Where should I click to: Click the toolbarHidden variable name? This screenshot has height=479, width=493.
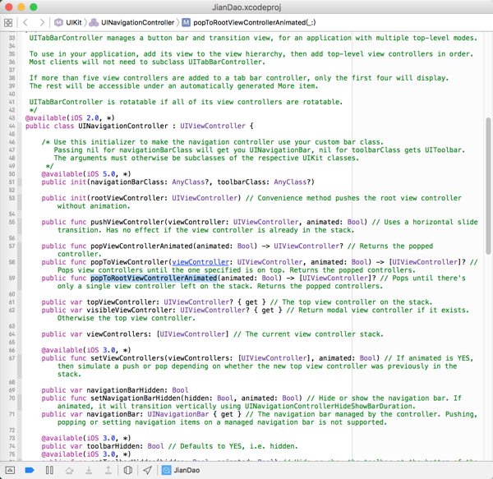pos(113,446)
